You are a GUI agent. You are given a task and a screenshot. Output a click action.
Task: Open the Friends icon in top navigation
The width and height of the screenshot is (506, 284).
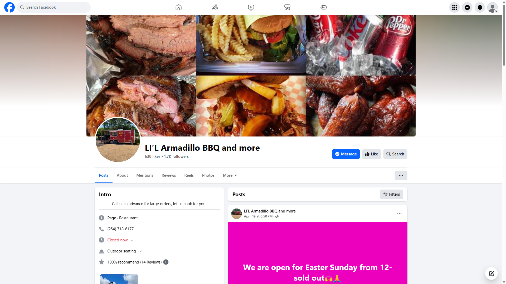(215, 7)
